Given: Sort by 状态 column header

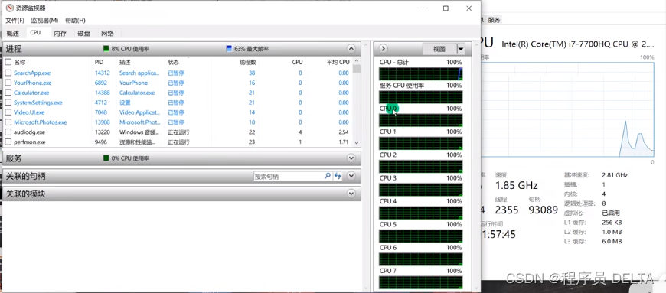Looking at the screenshot, I should click(x=173, y=62).
